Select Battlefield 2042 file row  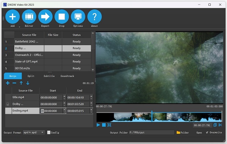point(48,41)
